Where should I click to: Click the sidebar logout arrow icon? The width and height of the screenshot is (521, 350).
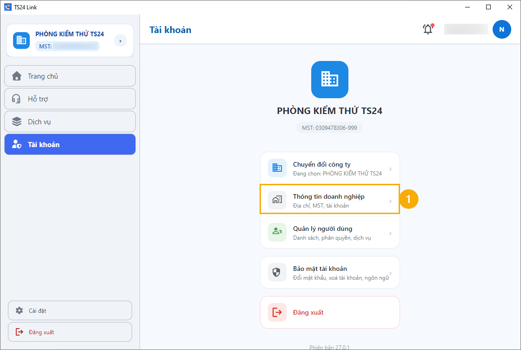tap(19, 332)
